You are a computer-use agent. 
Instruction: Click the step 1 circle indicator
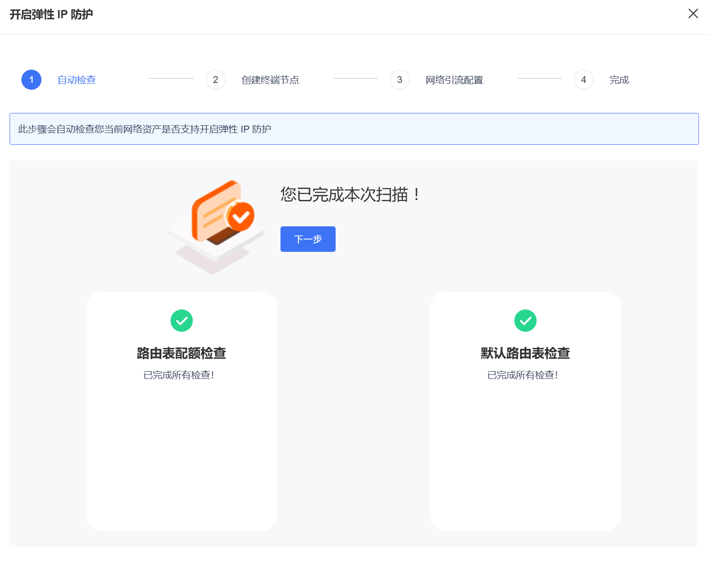coord(31,80)
